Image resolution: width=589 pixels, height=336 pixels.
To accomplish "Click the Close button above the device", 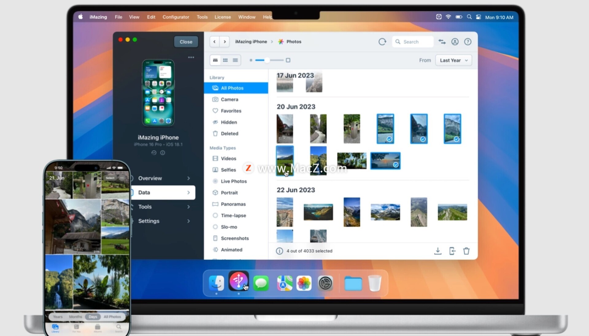I will coord(186,42).
